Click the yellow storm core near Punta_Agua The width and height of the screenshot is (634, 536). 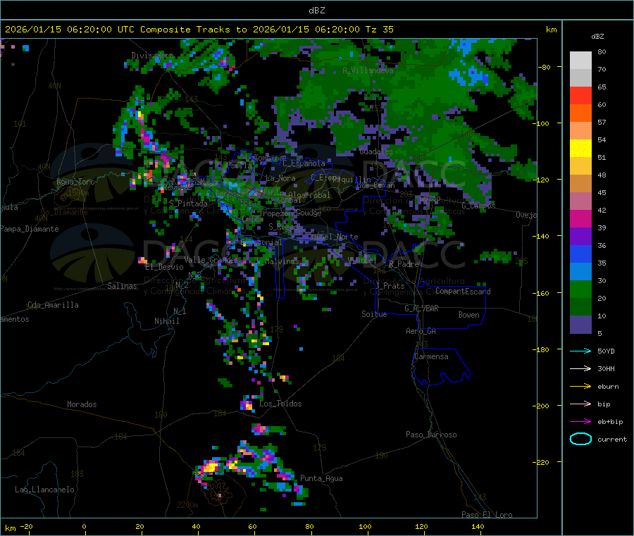pyautogui.click(x=210, y=467)
